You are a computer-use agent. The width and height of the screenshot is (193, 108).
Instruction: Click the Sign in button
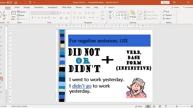[165, 2]
